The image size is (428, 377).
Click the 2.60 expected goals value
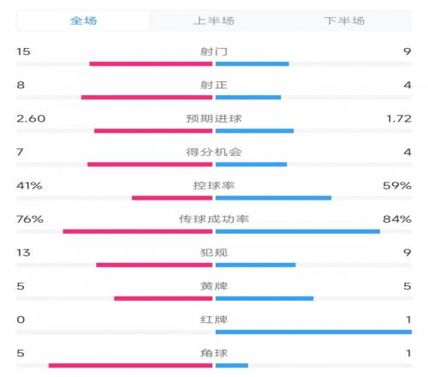click(x=31, y=118)
